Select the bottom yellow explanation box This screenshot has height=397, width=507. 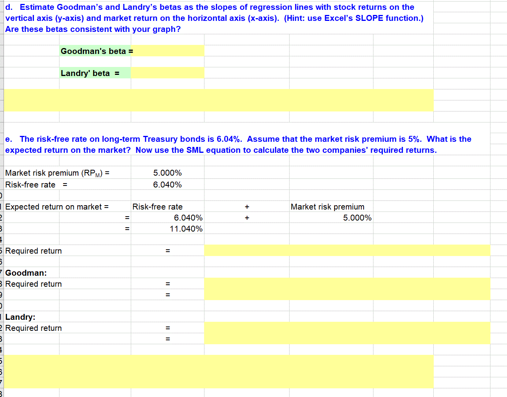(x=219, y=372)
